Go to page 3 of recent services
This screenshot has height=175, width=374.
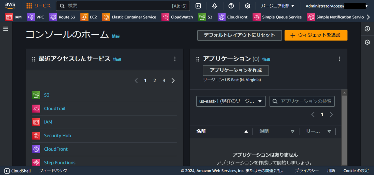[164, 80]
